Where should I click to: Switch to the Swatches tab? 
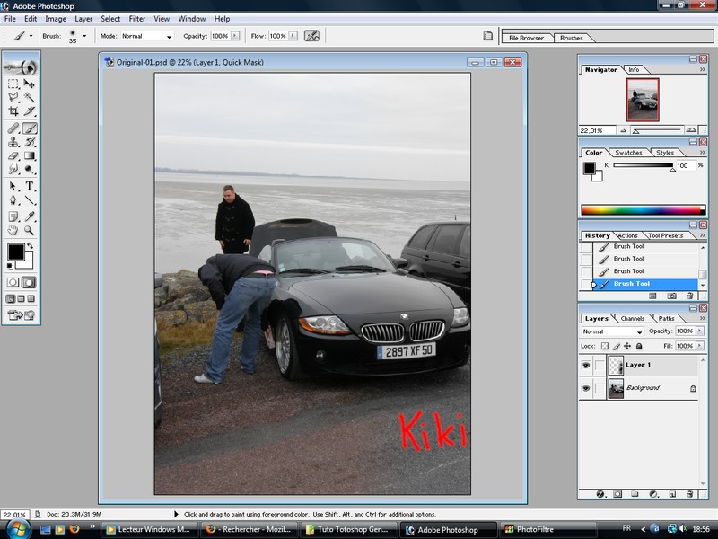[628, 153]
